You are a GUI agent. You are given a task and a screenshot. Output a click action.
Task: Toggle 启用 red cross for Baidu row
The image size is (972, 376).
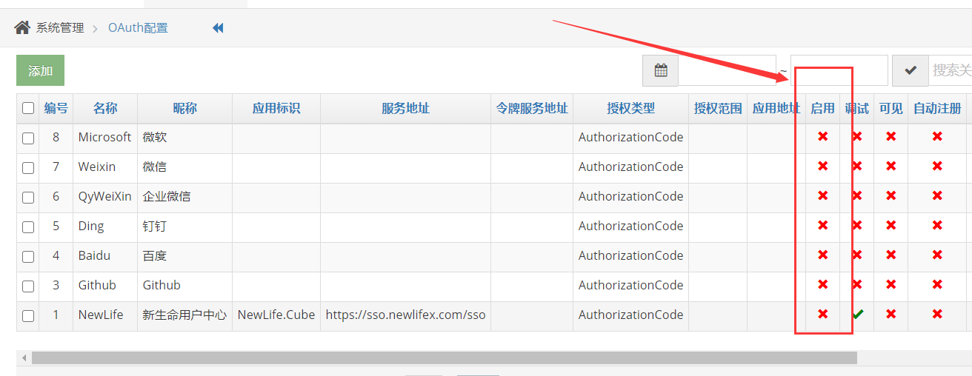pyautogui.click(x=822, y=255)
